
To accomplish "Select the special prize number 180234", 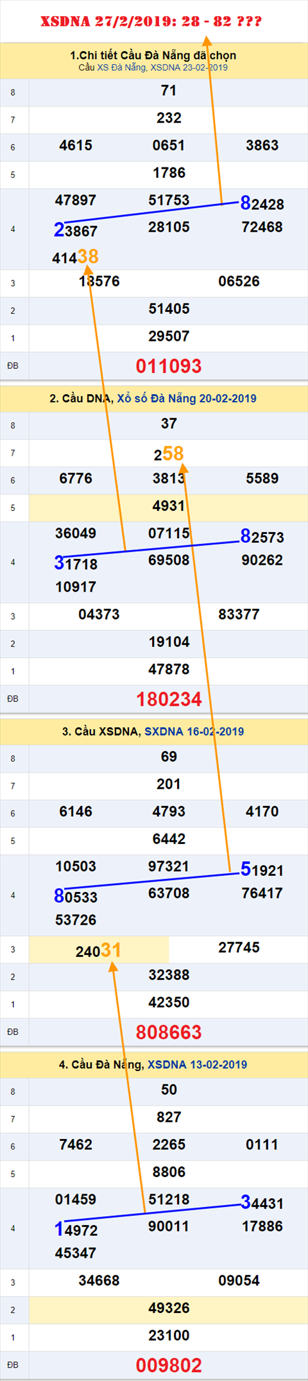I will pyautogui.click(x=169, y=699).
